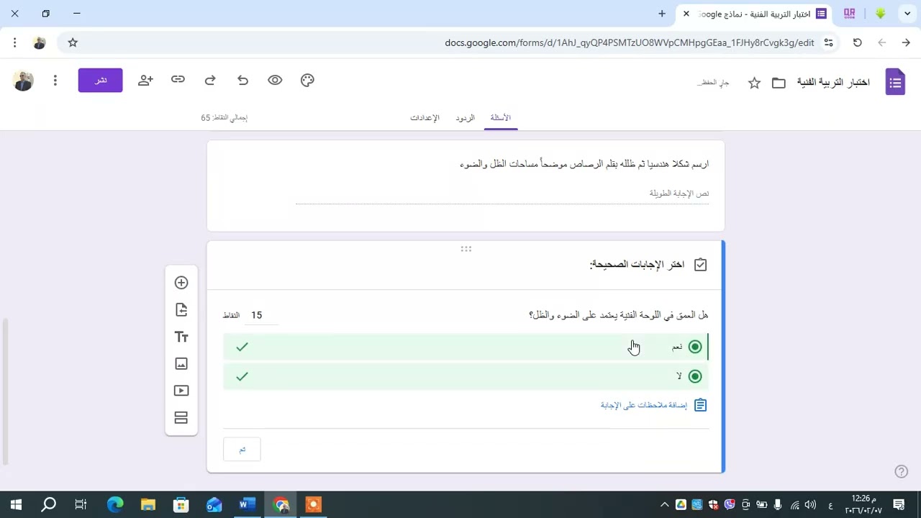Viewport: 921px width, 518px height.
Task: Open the Wi-Fi network tray icon
Action: point(794,504)
